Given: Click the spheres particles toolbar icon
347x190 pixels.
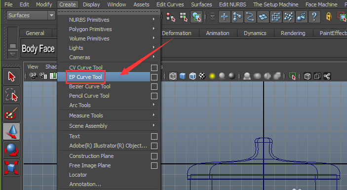Looking at the screenshot, I should click(x=302, y=17).
